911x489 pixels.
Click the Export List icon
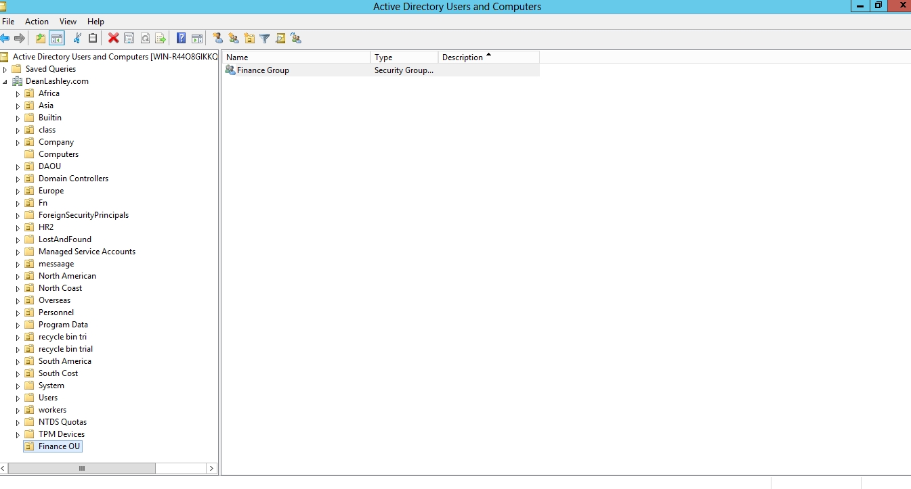pyautogui.click(x=161, y=39)
